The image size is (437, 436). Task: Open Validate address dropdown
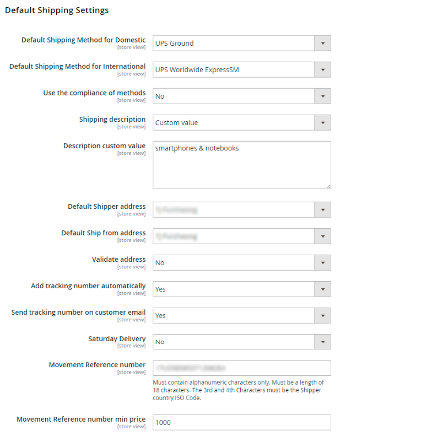coord(322,262)
